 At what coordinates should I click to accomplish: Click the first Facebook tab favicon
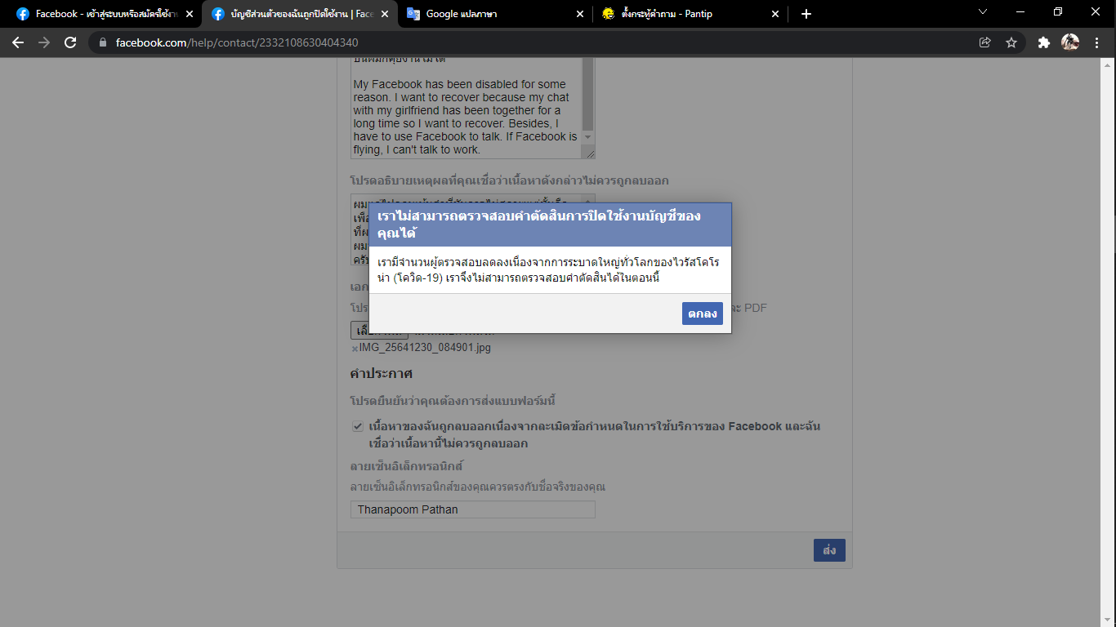[23, 14]
